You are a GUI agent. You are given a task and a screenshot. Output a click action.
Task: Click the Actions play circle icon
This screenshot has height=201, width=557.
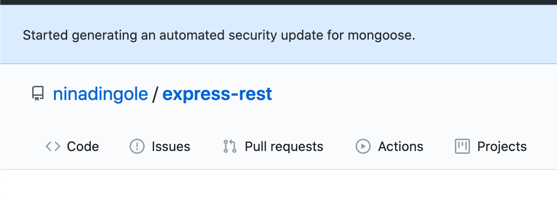363,147
